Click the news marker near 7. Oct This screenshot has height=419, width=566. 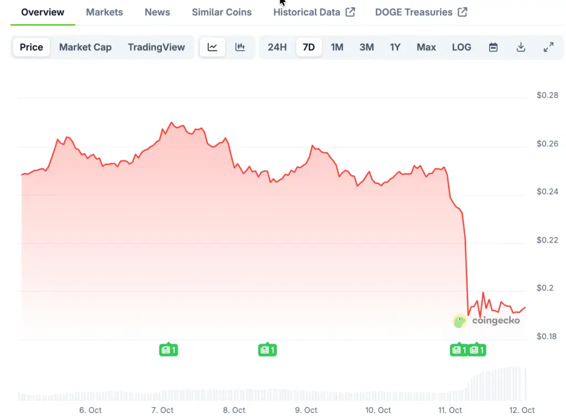tap(169, 350)
